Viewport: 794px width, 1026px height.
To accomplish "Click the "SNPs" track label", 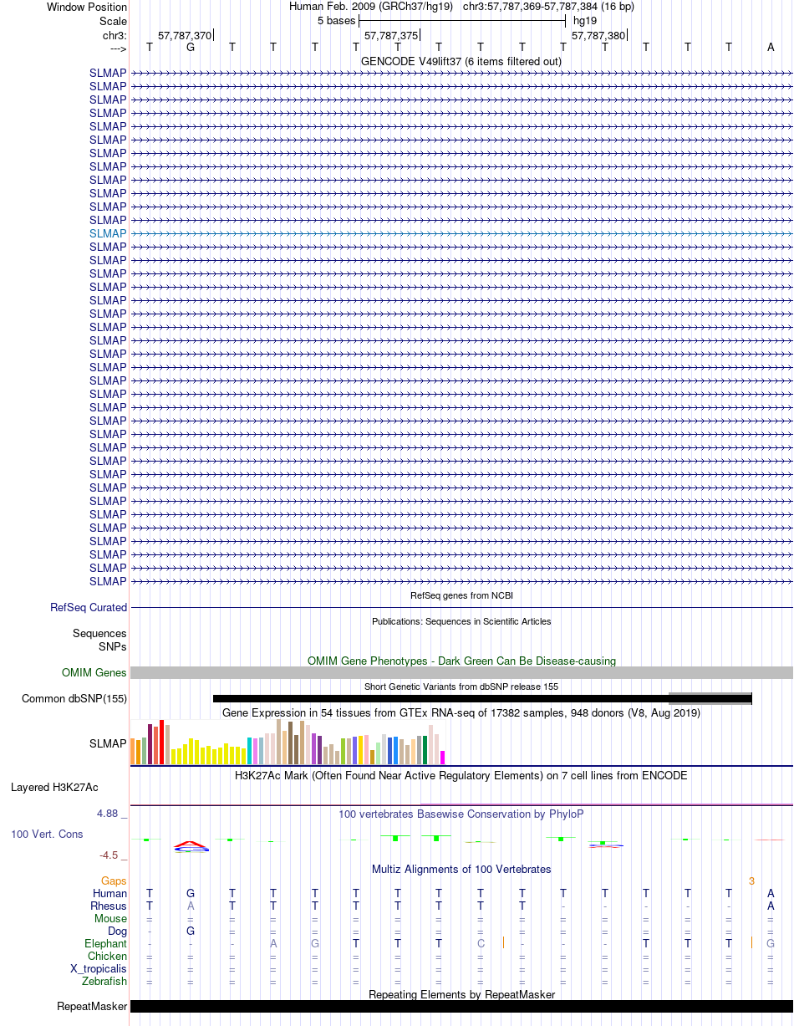I will coord(113,646).
